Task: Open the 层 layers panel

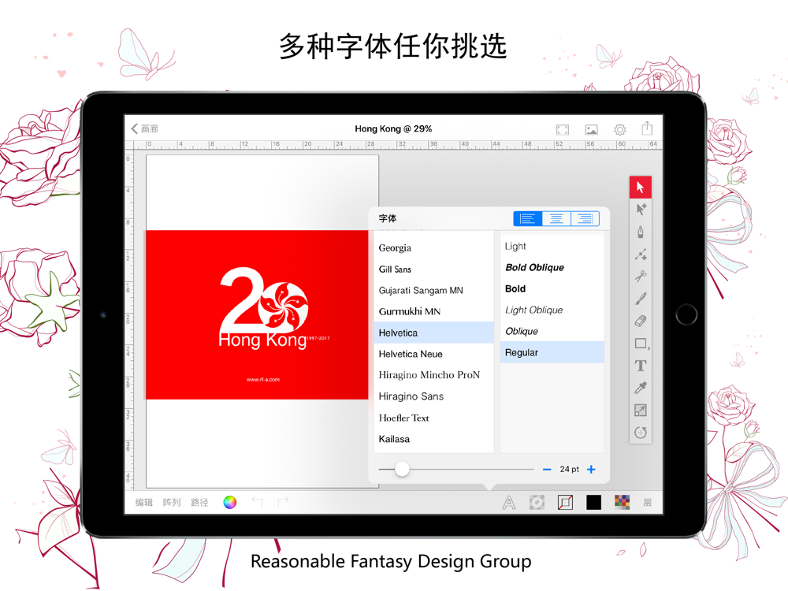Action: pos(647,502)
